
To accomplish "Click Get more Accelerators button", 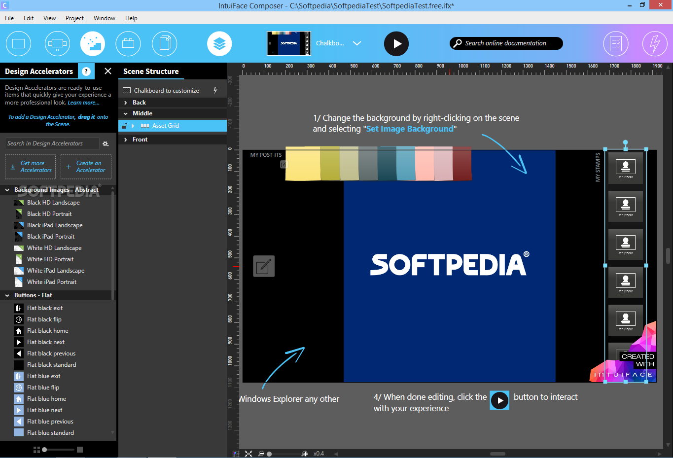I will click(31, 167).
